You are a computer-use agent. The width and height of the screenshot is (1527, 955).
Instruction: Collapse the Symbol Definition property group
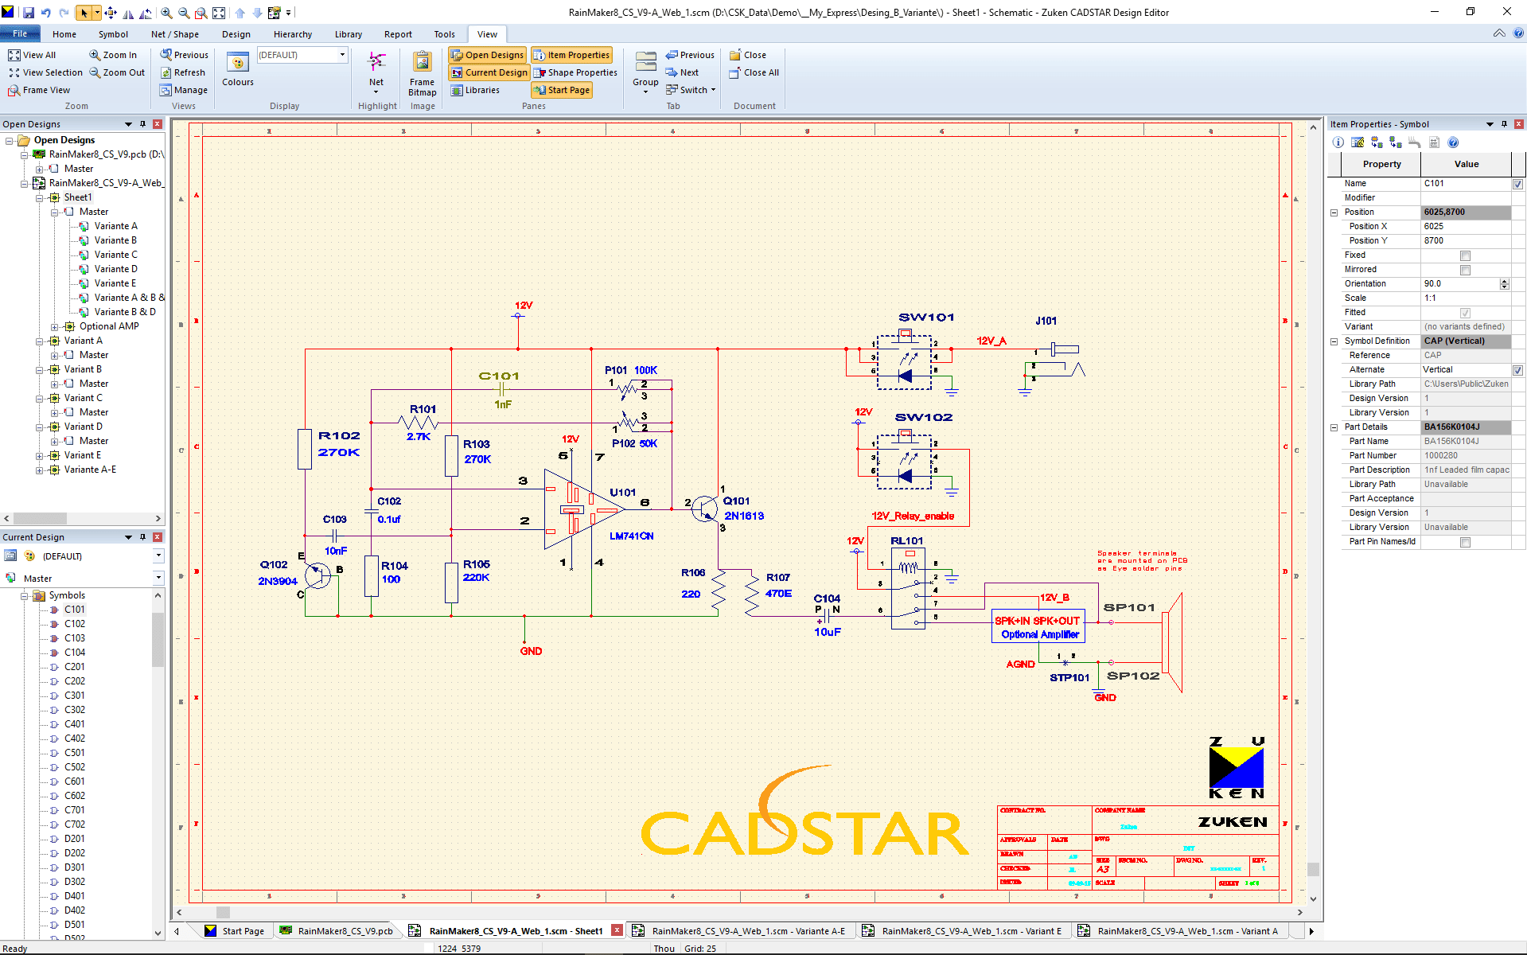pos(1334,341)
